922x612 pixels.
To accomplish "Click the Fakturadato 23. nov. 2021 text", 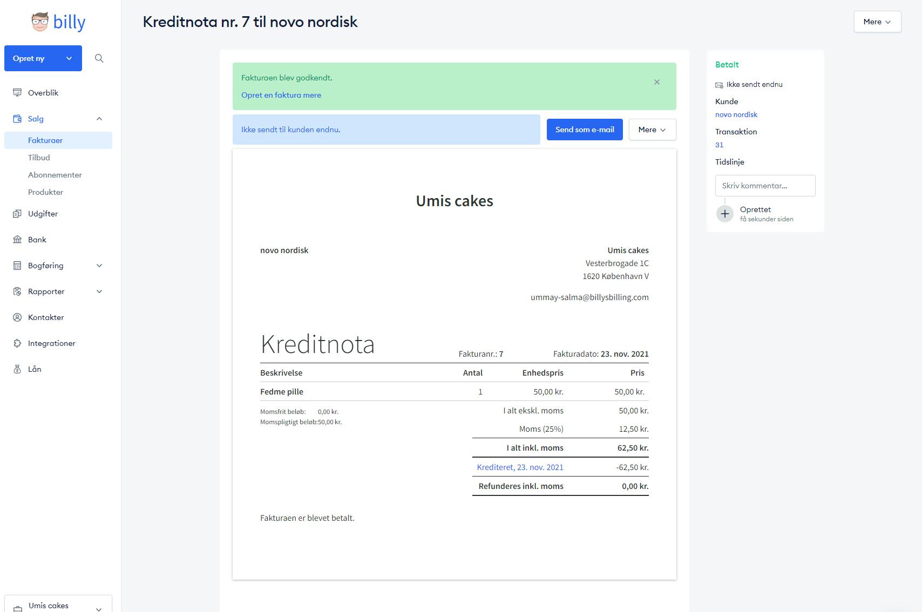I will 601,354.
